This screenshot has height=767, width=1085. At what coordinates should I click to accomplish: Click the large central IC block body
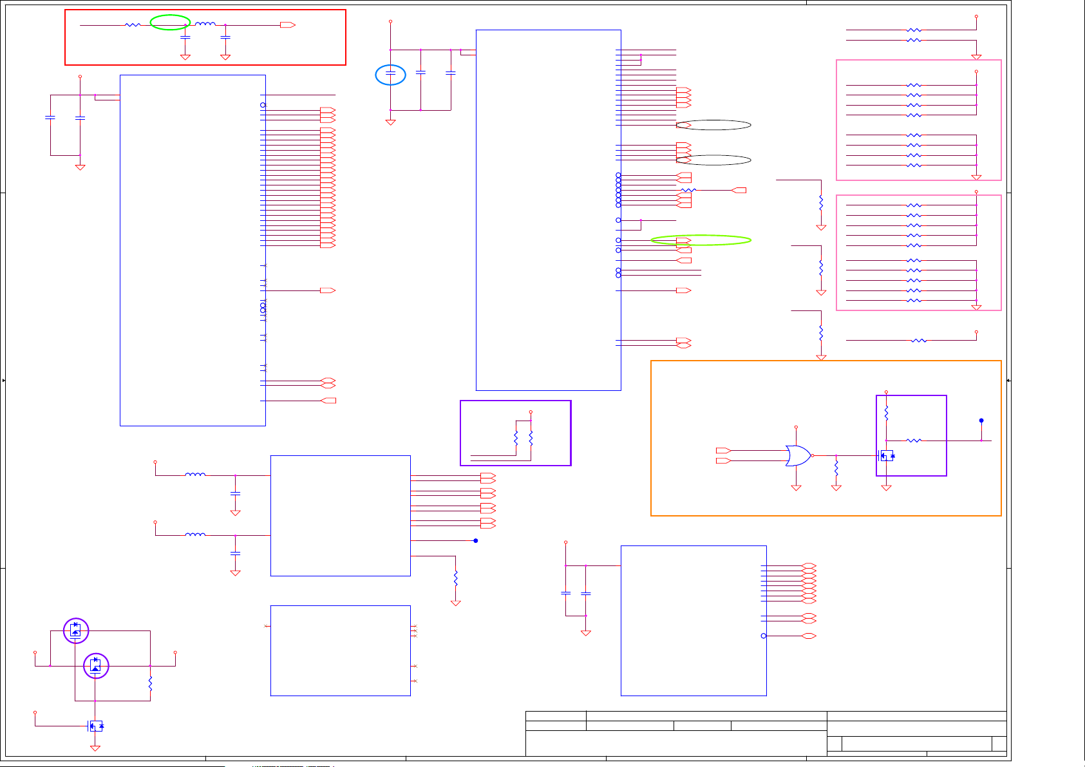[x=549, y=210]
